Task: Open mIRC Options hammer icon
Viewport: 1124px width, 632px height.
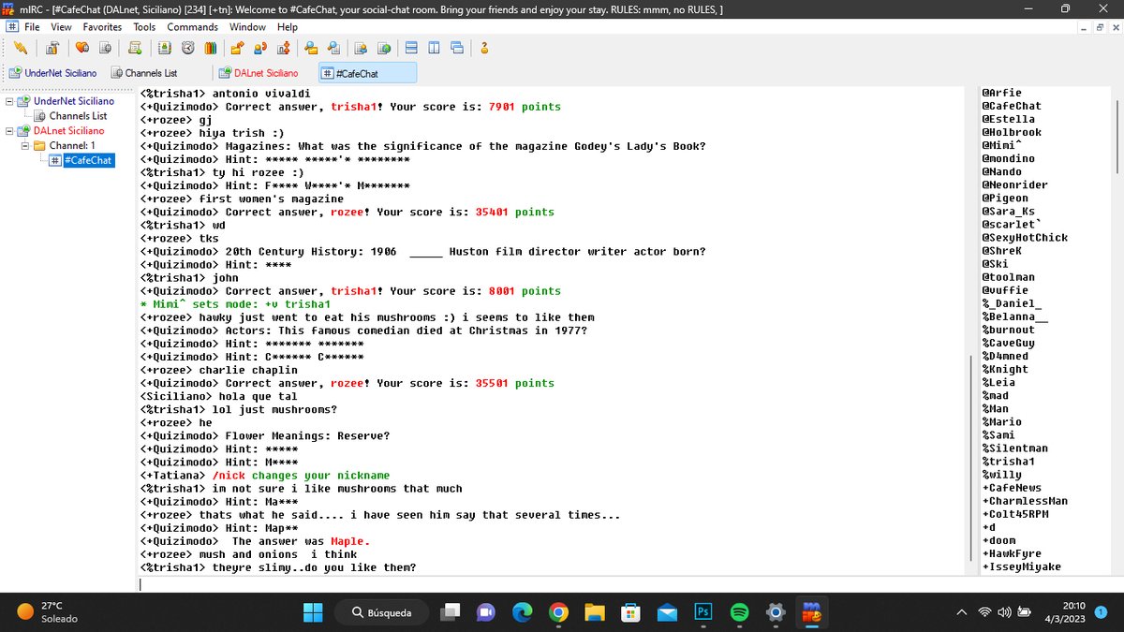Action: [52, 48]
